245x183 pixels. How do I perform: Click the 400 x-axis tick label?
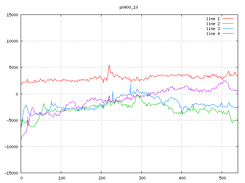coord(182,178)
